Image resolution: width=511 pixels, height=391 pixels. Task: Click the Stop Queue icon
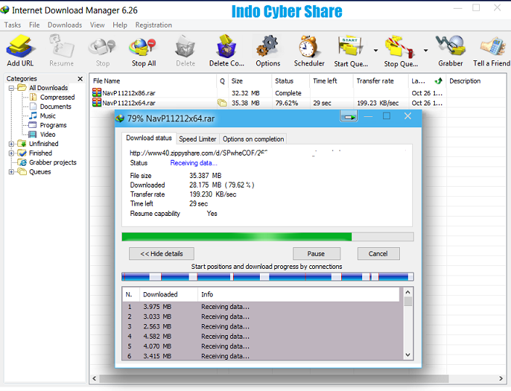pos(399,47)
